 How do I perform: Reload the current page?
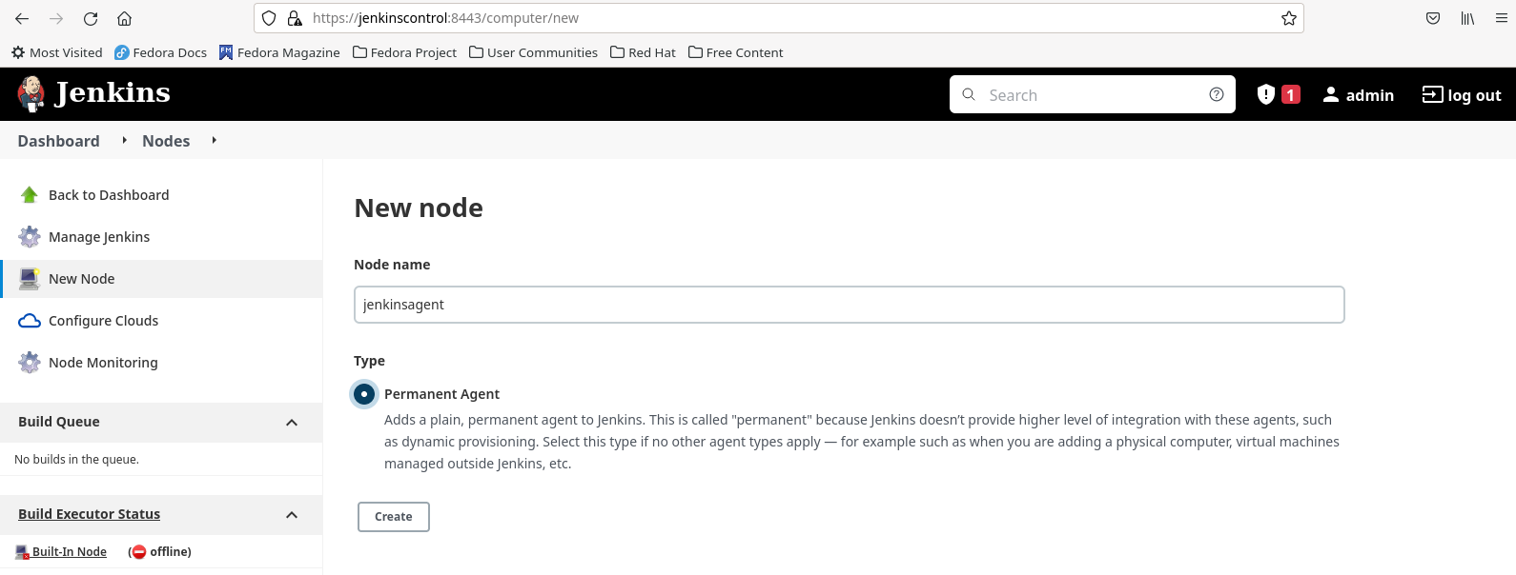(x=91, y=18)
